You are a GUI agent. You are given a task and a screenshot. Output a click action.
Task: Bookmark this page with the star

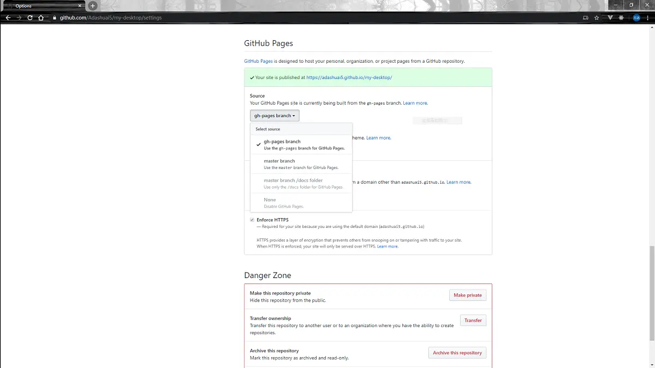pos(597,17)
